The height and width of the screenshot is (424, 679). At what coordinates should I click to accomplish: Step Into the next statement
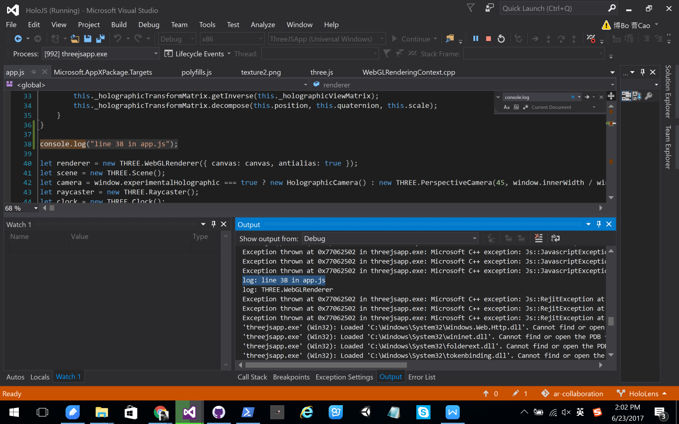548,39
